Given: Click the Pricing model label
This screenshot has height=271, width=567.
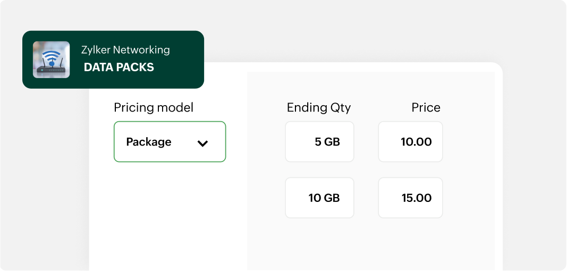Looking at the screenshot, I should tap(154, 108).
